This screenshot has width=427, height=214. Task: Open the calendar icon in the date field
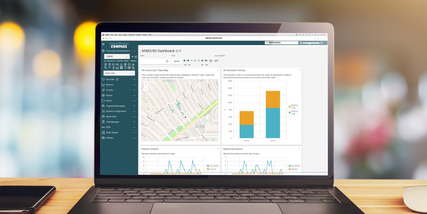pos(167,61)
